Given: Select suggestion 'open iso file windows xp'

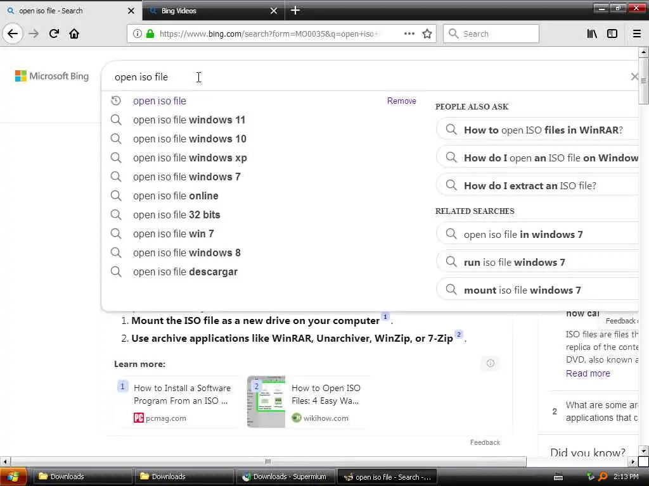Looking at the screenshot, I should 190,158.
